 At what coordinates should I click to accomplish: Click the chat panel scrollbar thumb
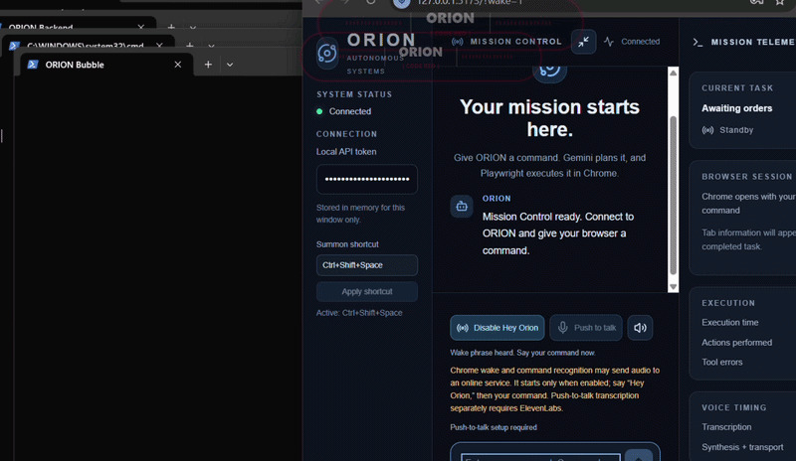(x=674, y=196)
